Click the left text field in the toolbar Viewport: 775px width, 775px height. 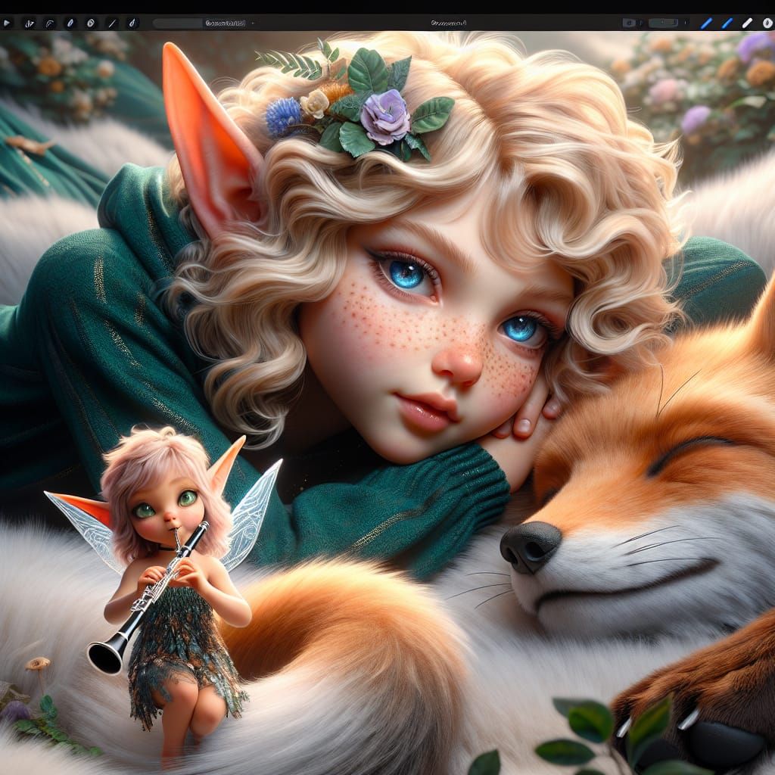pyautogui.click(x=200, y=23)
